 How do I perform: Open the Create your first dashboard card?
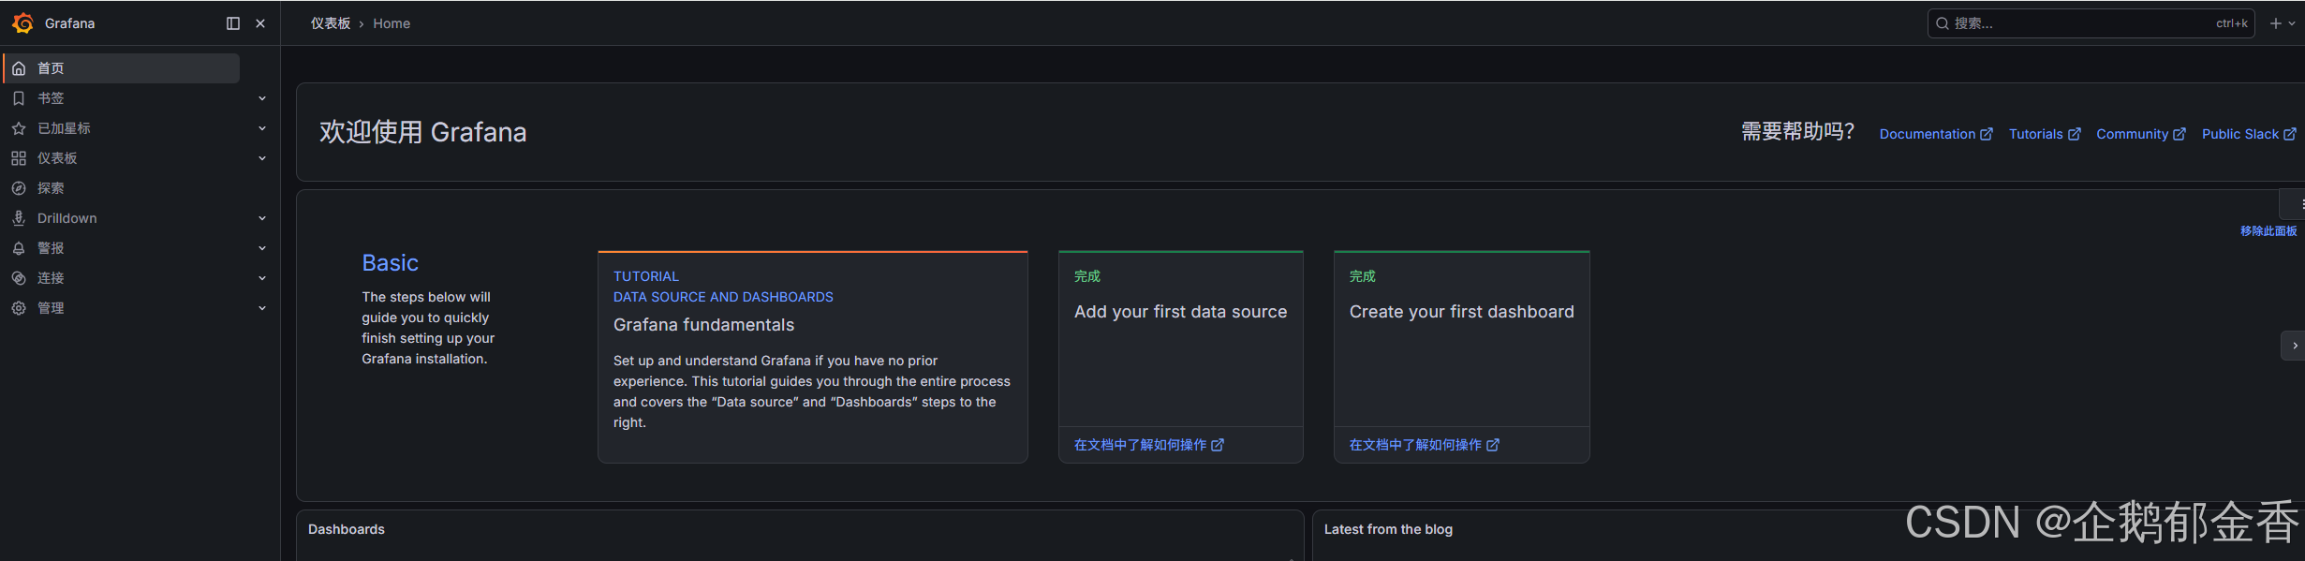(1462, 357)
